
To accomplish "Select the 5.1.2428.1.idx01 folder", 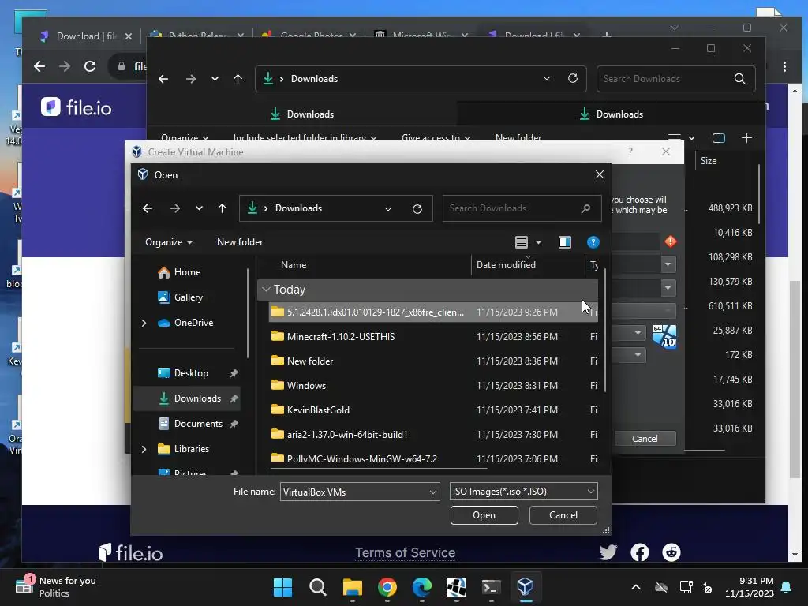I will [x=433, y=312].
